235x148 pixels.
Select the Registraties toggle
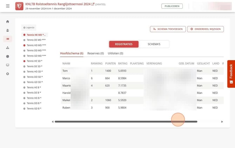[x=124, y=44]
